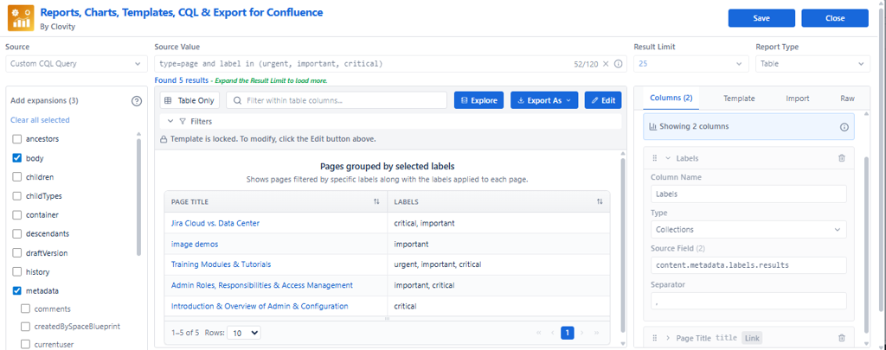Uncheck the metadata expansion checkbox
The width and height of the screenshot is (886, 350).
tap(17, 291)
